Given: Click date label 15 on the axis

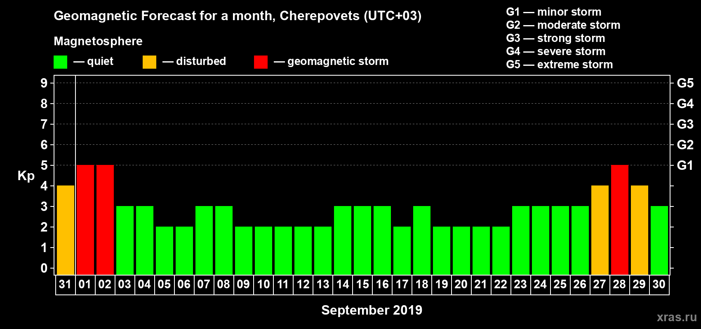Looking at the screenshot, I should click(362, 284).
